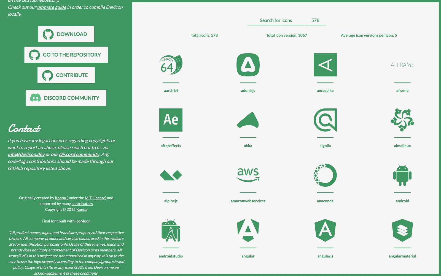The height and width of the screenshot is (276, 441).
Task: Open the Konpa creator link
Action: click(x=60, y=198)
